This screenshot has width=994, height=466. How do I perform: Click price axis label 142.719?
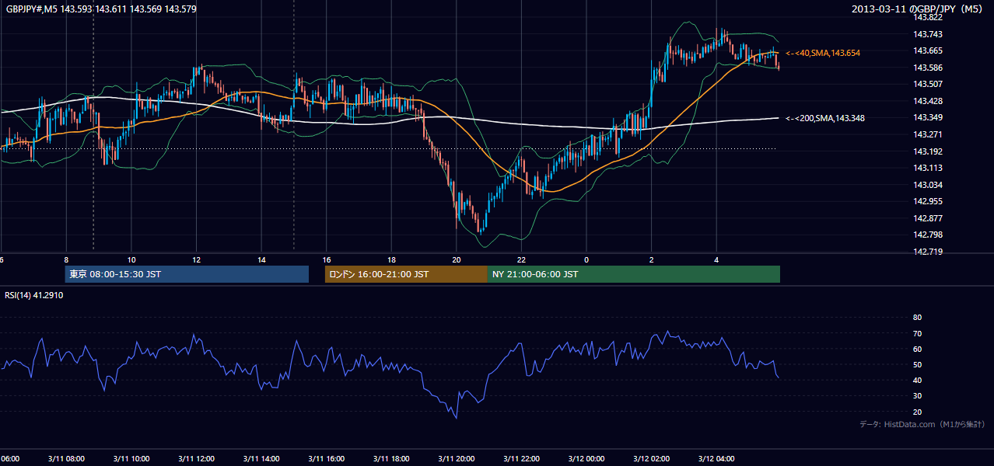click(x=929, y=252)
